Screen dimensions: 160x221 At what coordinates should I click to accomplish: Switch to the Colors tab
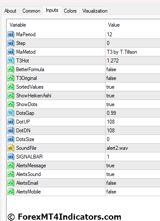point(70,11)
